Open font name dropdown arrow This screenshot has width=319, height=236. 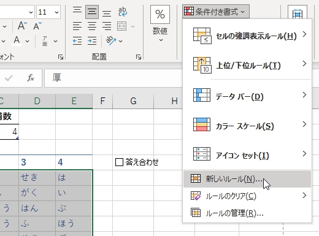(x=31, y=12)
